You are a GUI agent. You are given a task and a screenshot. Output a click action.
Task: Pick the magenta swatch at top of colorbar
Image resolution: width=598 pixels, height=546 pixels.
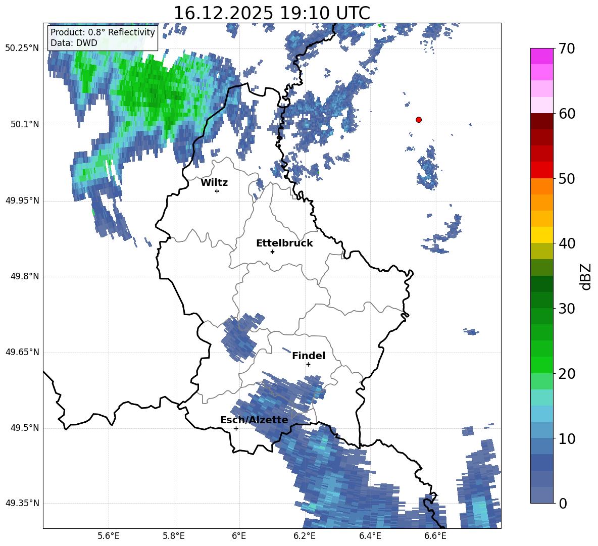[541, 57]
